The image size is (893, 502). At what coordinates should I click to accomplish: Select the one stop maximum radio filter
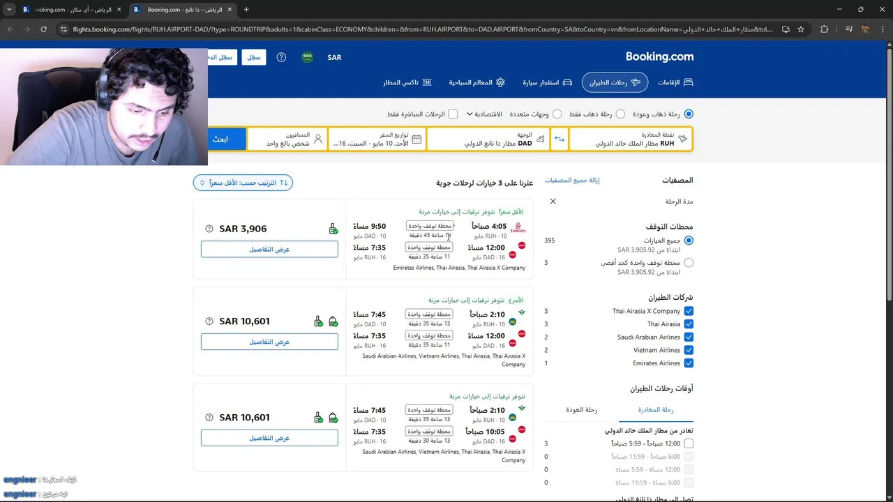click(x=689, y=263)
